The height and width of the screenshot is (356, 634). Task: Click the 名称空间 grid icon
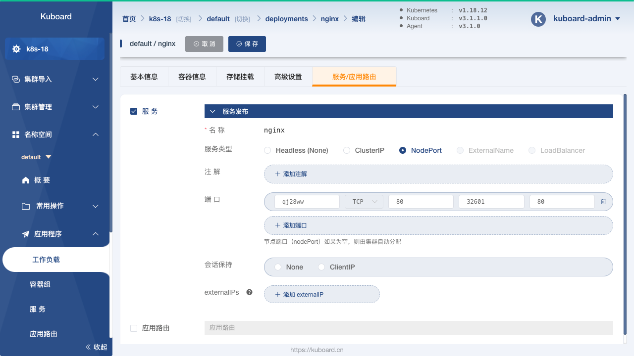16,134
